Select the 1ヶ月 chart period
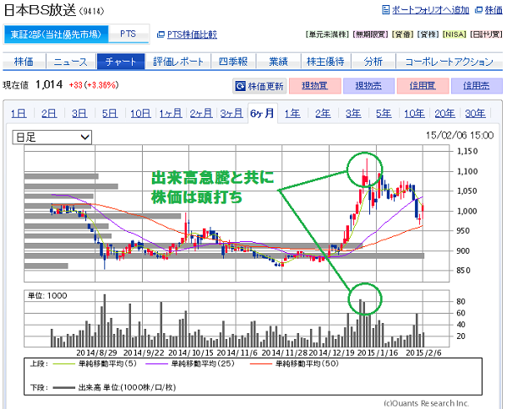 point(171,114)
